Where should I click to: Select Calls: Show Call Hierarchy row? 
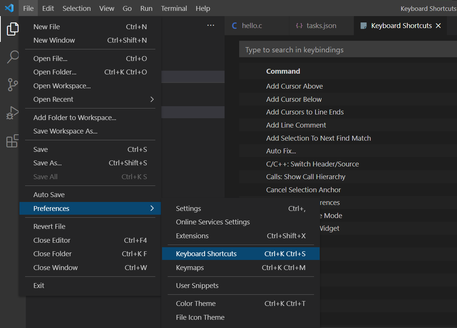[x=348, y=177]
